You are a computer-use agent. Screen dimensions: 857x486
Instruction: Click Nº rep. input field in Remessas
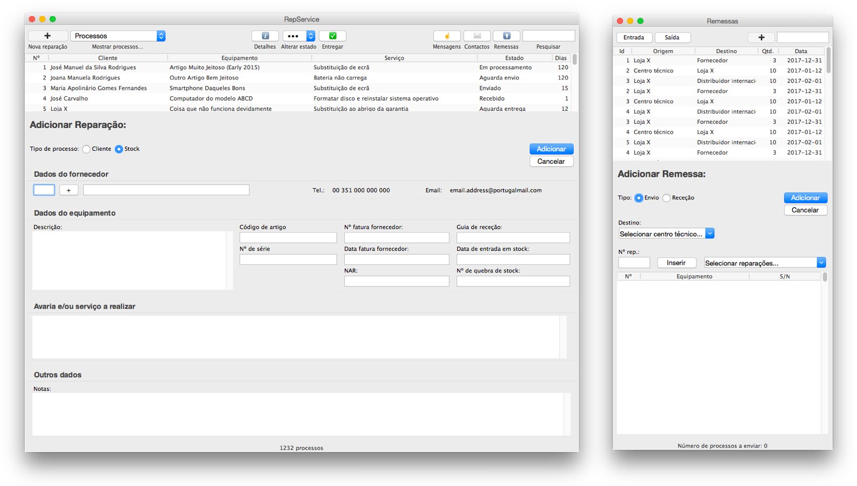point(634,263)
